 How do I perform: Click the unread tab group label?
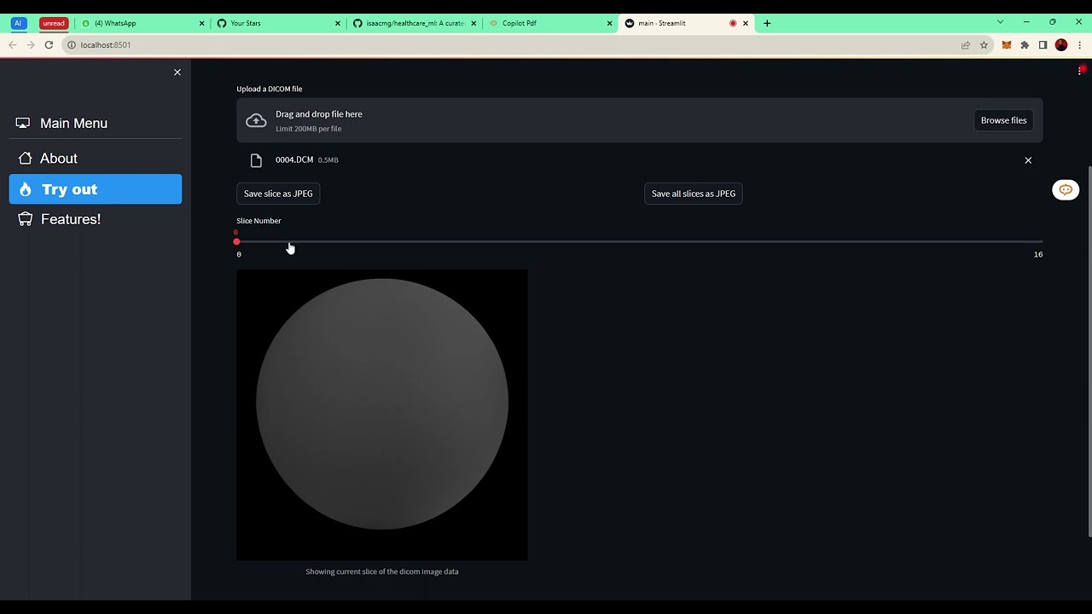(x=53, y=23)
